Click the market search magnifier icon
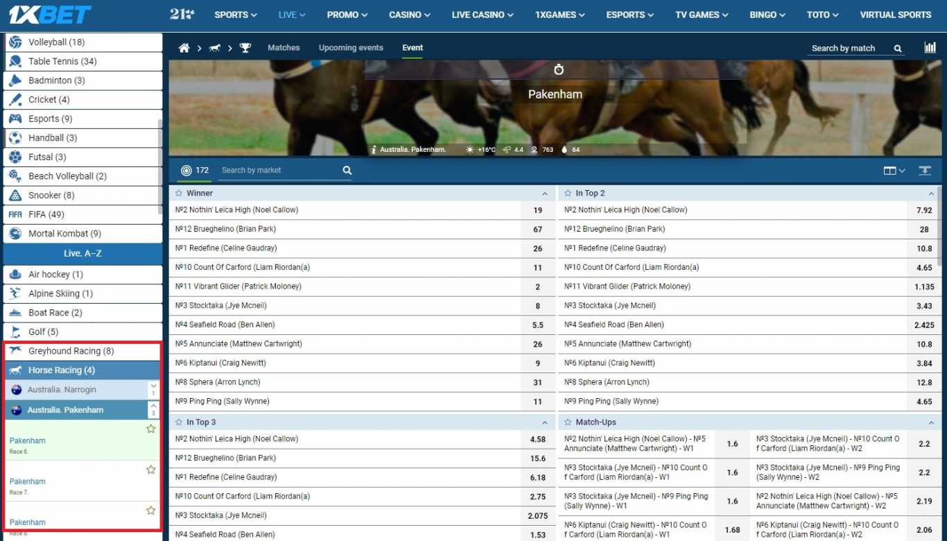 coord(347,170)
